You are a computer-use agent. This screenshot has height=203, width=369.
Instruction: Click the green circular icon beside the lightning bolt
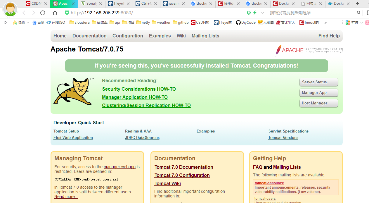249,13
